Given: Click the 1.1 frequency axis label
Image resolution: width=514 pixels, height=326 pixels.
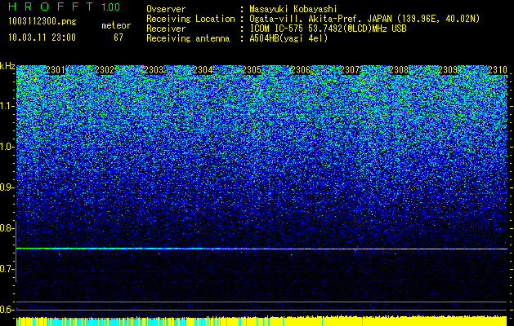Looking at the screenshot, I should click(7, 107).
